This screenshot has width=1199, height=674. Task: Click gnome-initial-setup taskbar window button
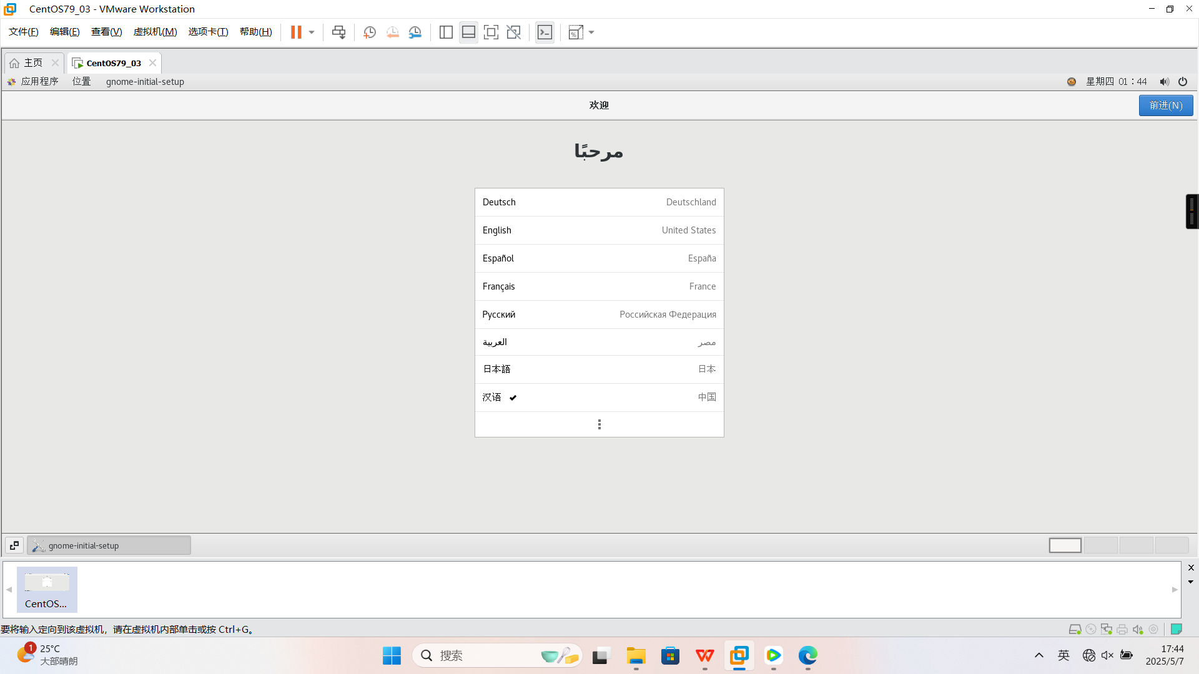pyautogui.click(x=109, y=545)
